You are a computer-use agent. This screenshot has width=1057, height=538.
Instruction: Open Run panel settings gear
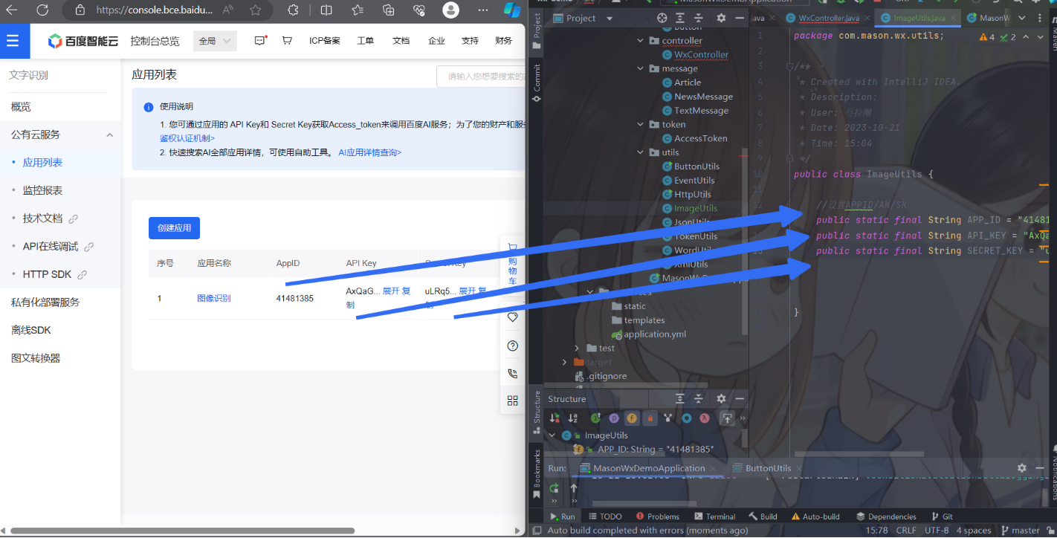[1021, 468]
